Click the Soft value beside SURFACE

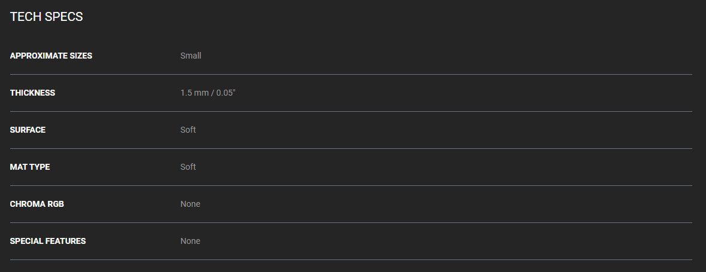pos(188,130)
